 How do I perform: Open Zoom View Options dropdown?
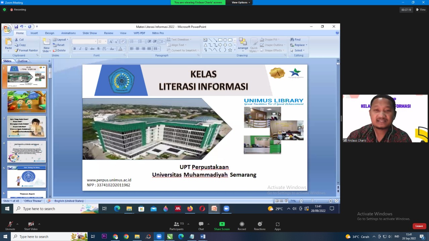coord(241,2)
